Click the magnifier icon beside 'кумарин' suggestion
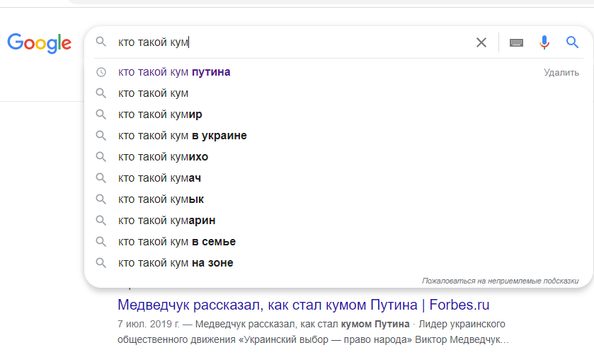Viewport: 594px width, 362px height. pos(101,221)
